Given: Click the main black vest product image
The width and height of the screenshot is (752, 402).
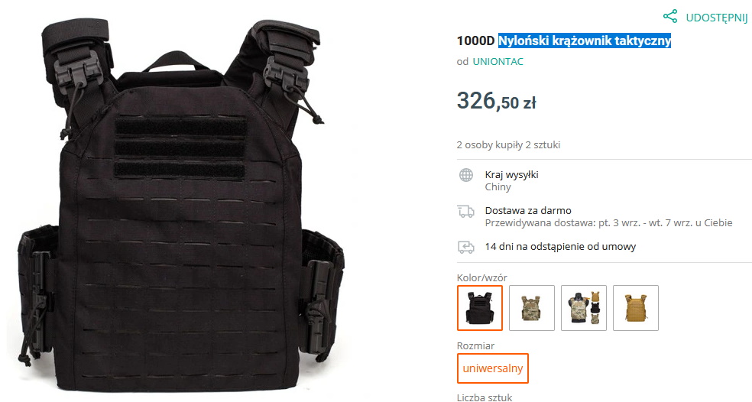Looking at the screenshot, I should point(181,204).
